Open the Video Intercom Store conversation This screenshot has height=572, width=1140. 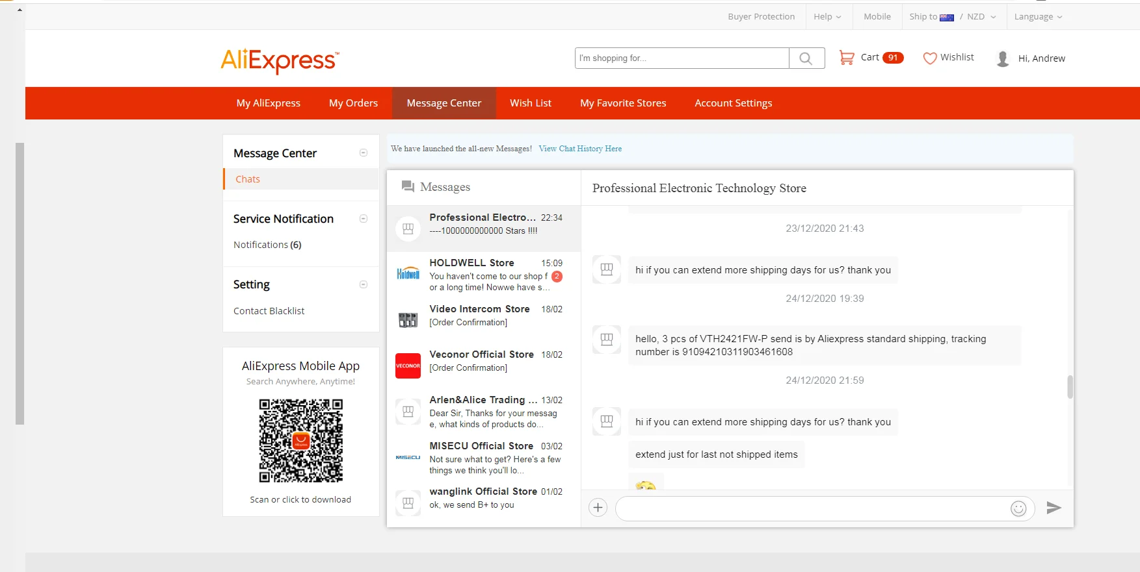[484, 320]
